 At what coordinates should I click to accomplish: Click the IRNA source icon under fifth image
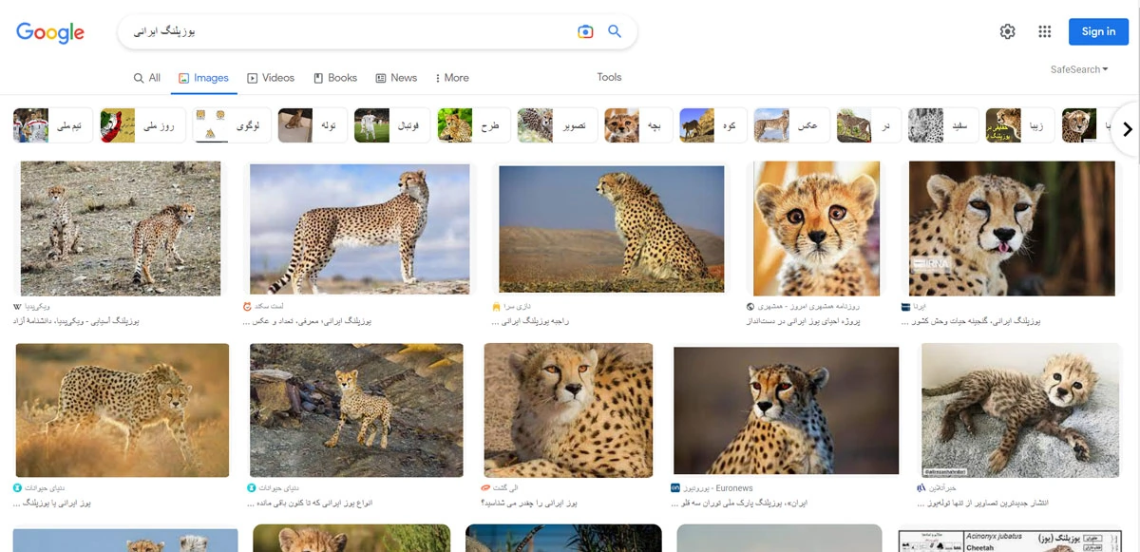coord(905,307)
